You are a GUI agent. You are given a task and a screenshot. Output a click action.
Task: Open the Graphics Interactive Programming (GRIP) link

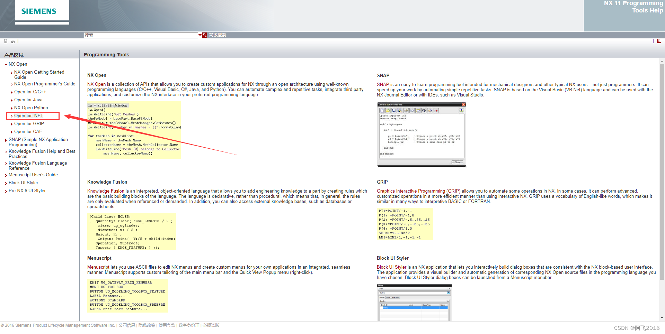tap(418, 191)
